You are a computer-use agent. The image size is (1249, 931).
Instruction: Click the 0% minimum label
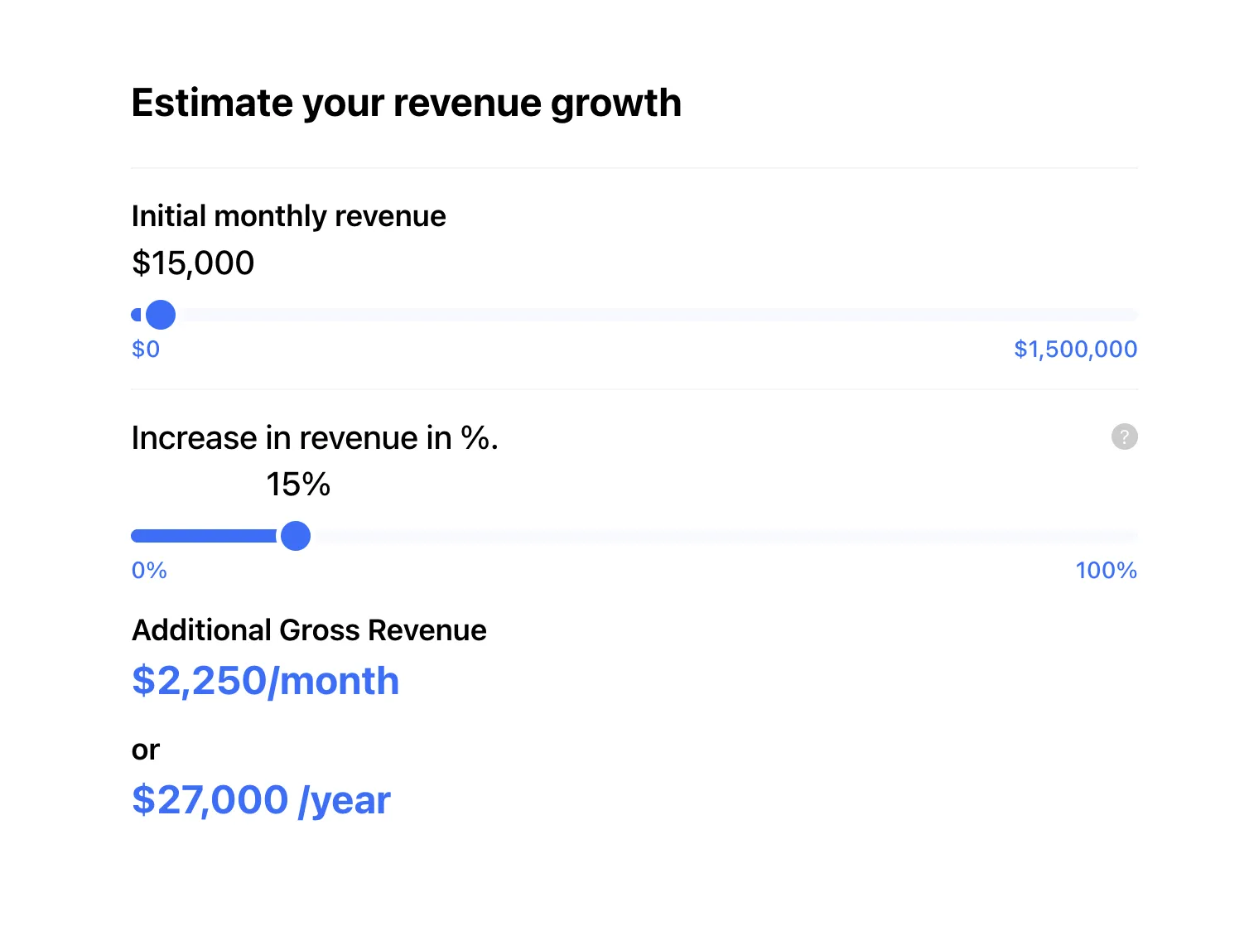tap(149, 570)
